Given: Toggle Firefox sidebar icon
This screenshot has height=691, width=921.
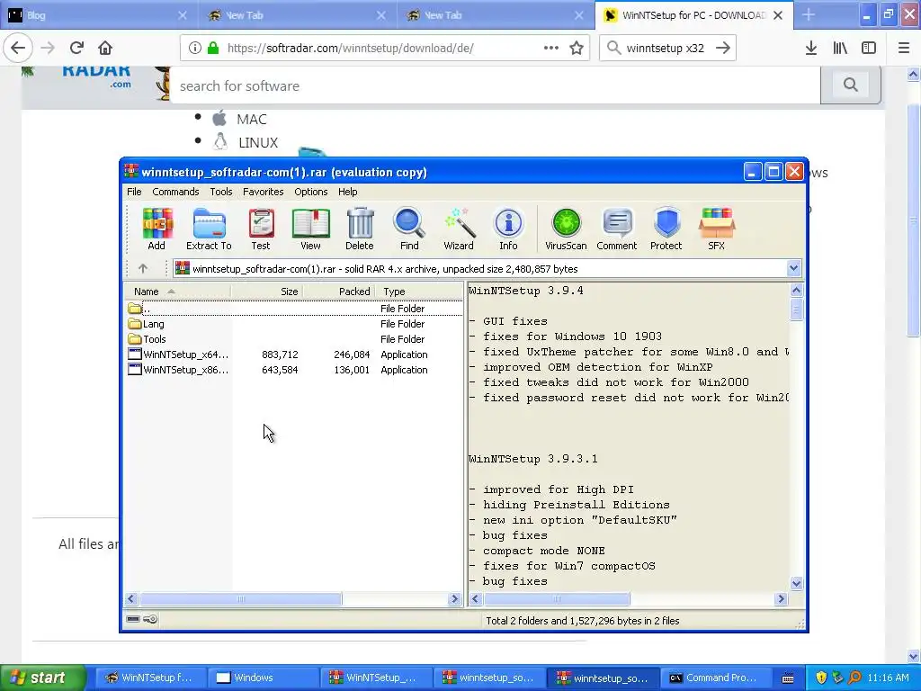Looking at the screenshot, I should [x=869, y=48].
